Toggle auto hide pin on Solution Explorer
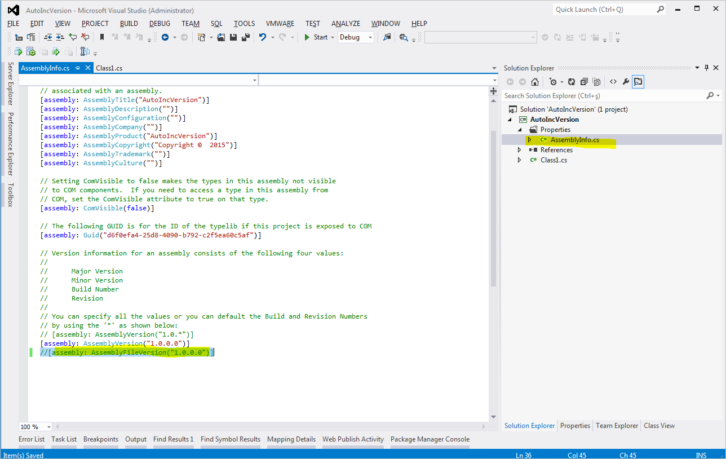726x459 pixels. [x=706, y=68]
